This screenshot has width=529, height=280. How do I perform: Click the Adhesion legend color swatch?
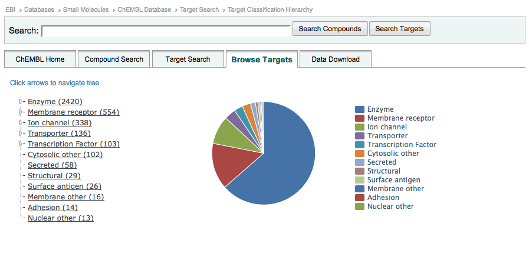coord(360,198)
